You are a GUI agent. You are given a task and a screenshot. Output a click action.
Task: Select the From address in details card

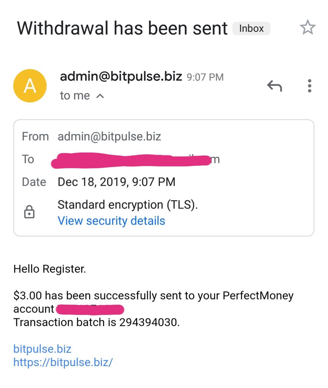[109, 136]
